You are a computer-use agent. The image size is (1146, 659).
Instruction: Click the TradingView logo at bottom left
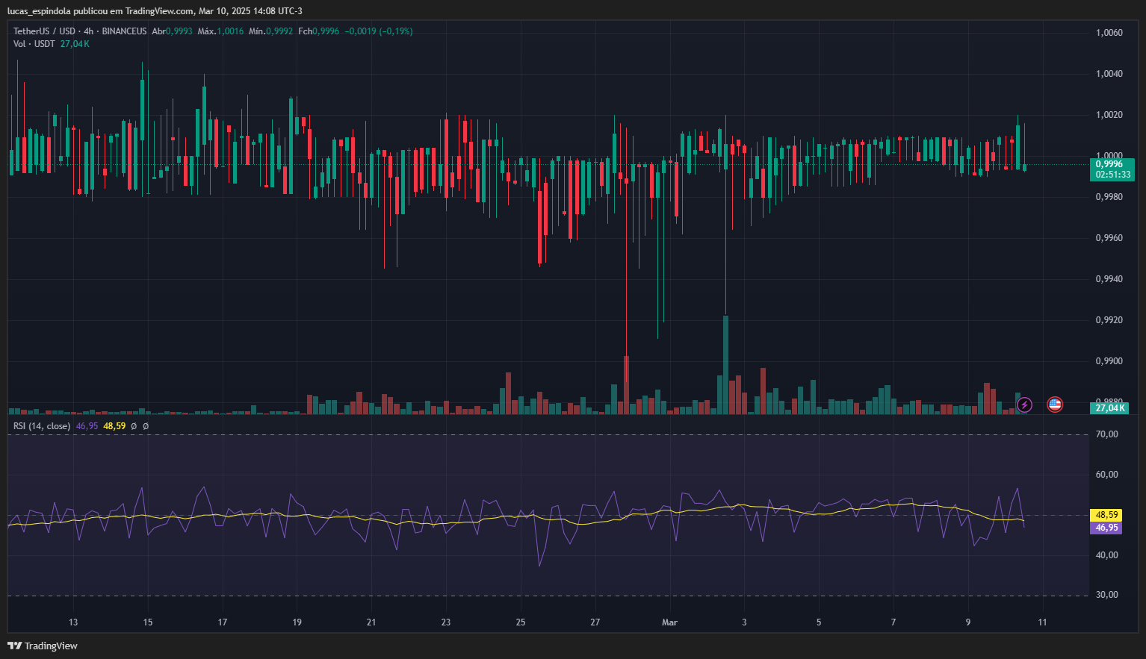(x=43, y=646)
